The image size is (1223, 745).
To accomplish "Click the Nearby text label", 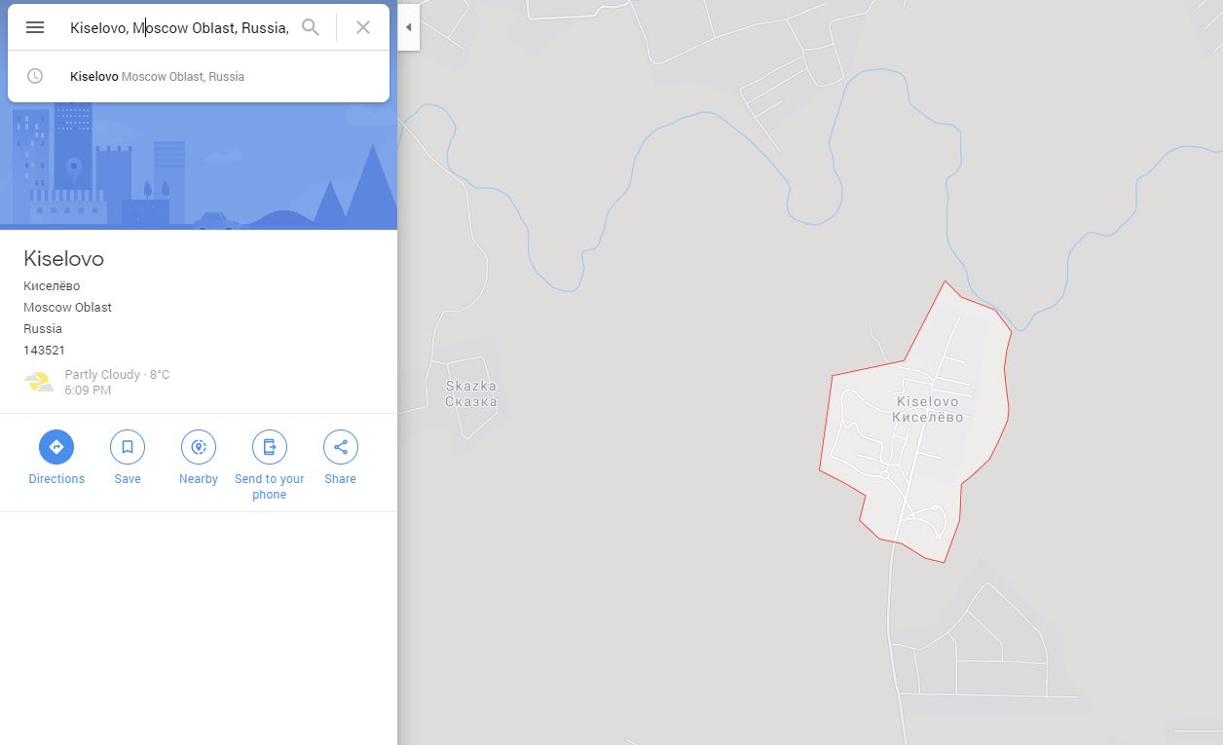I will click(x=199, y=479).
